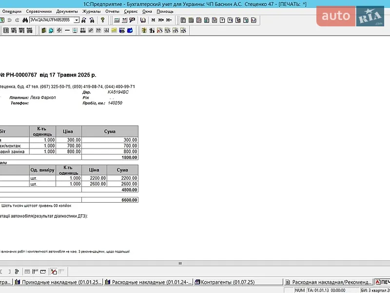The image size is (390, 293).
Task: Open the Отчеты menu
Action: pos(112,11)
